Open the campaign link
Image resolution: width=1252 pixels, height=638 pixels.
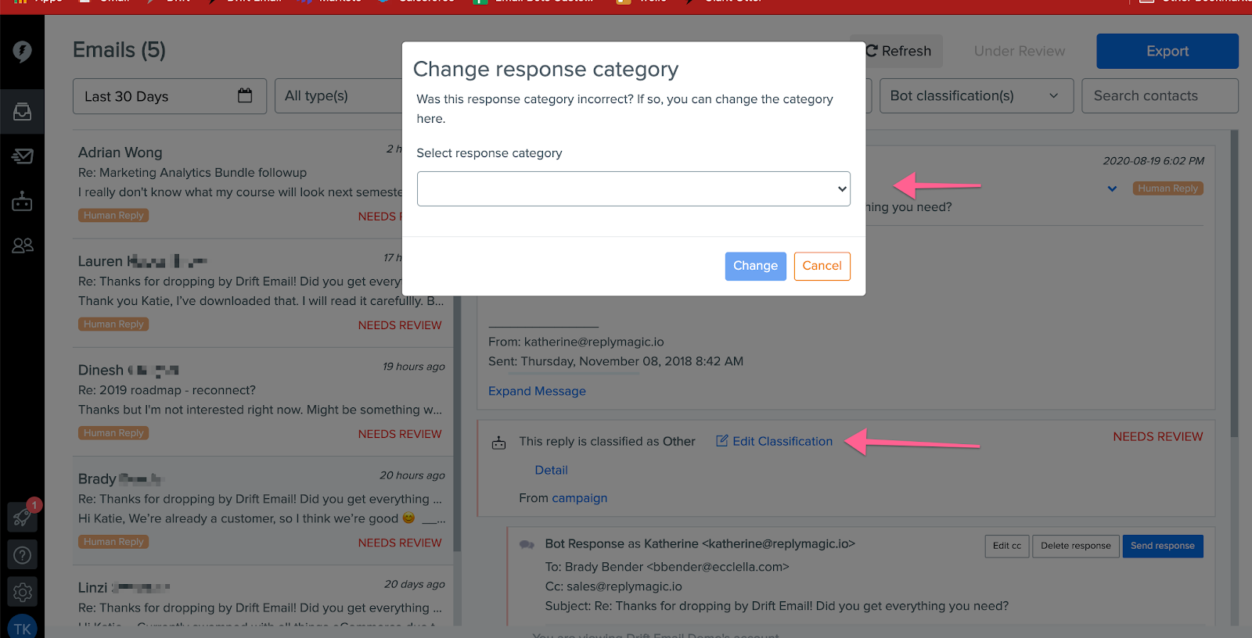point(579,498)
